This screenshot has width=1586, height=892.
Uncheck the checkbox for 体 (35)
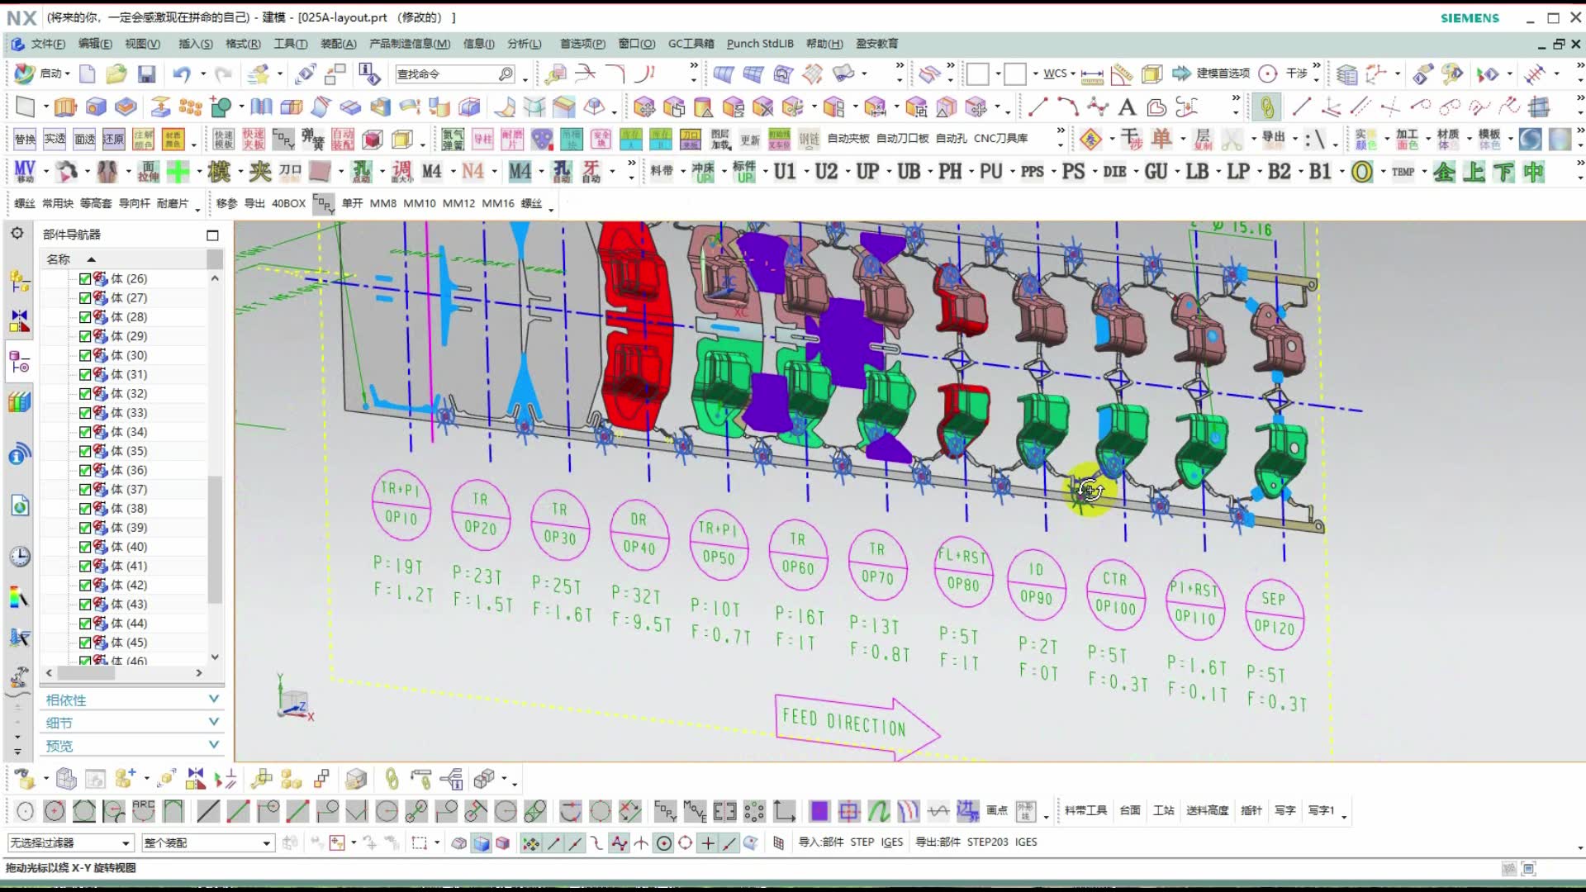coord(85,451)
